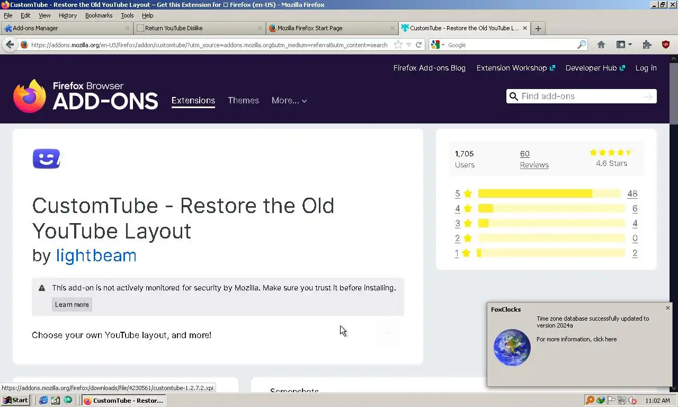Click the notepad quick launch icon
Viewport: 678px width, 407px height.
(56, 400)
